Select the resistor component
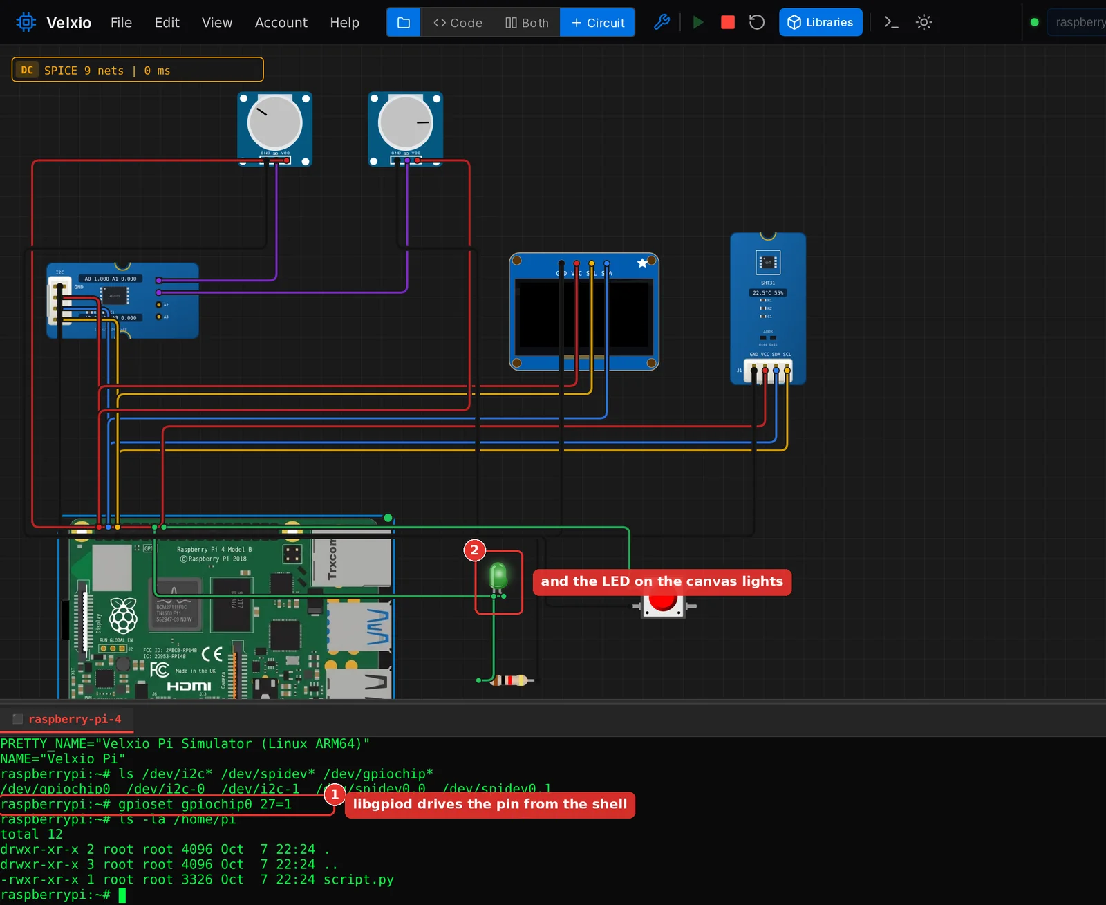The height and width of the screenshot is (905, 1106). 510,680
